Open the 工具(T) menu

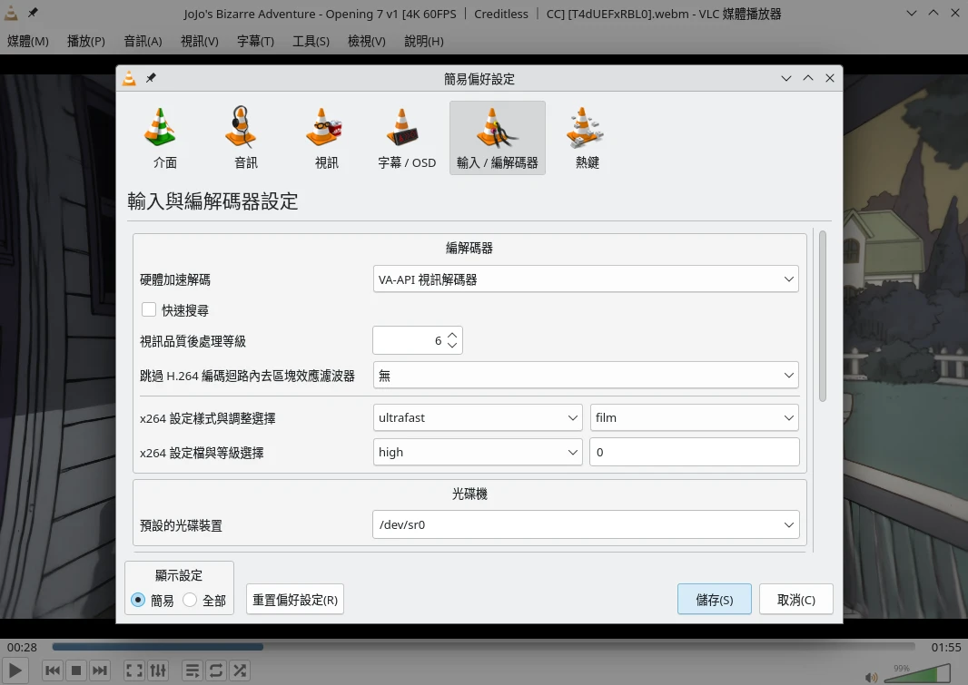click(x=311, y=41)
